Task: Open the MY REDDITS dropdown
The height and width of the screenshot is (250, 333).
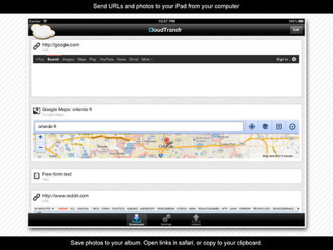Action: coord(44,208)
